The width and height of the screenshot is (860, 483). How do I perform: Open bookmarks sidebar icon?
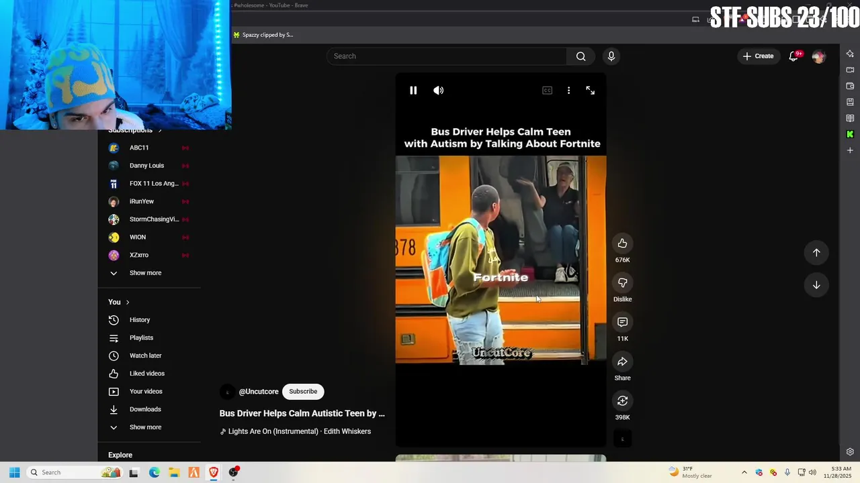tap(850, 102)
